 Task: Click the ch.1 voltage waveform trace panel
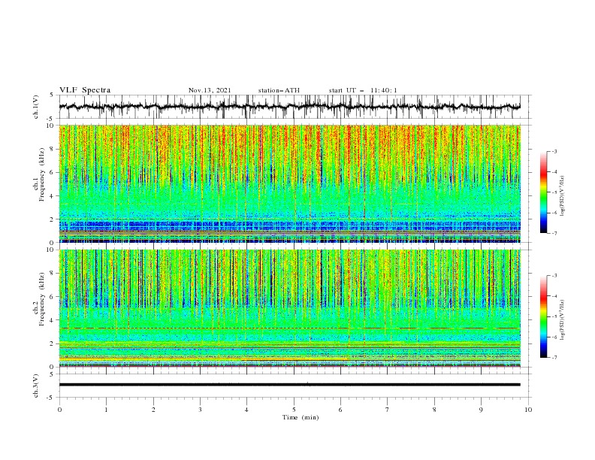point(294,107)
